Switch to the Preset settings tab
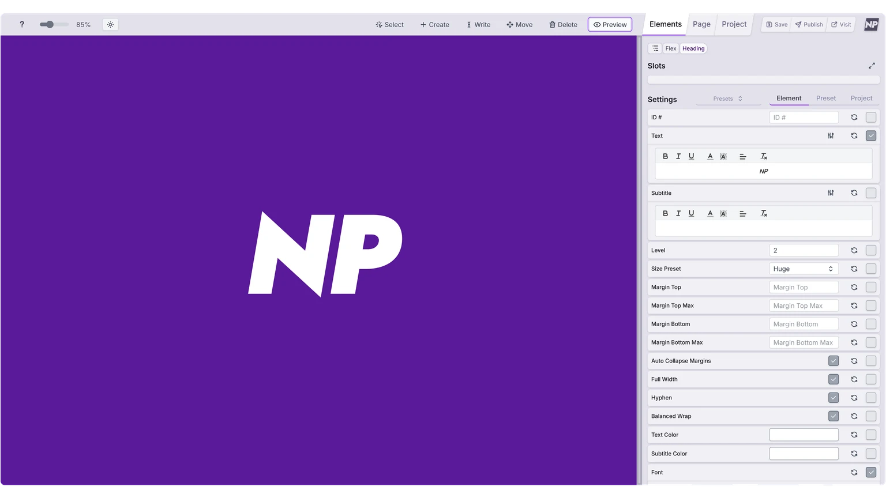The width and height of the screenshot is (886, 498). click(x=825, y=98)
